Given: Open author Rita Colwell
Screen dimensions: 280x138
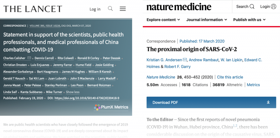Looking at the screenshot, I should tap(65, 58).
